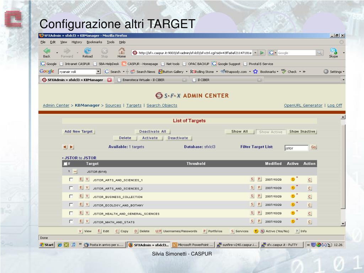
Task: Click the Skype toolbar icon
Action: point(333,51)
